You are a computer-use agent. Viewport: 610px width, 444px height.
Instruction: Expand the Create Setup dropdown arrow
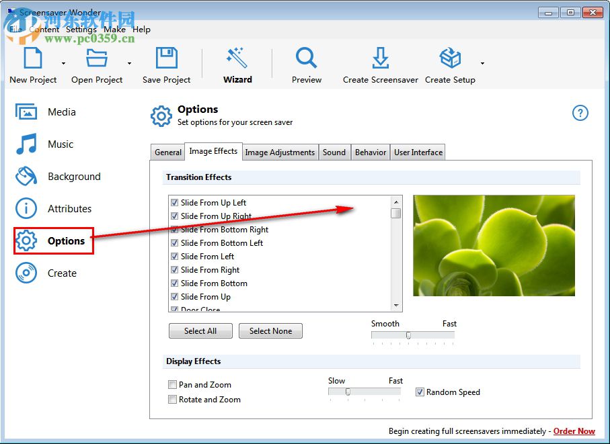(482, 63)
